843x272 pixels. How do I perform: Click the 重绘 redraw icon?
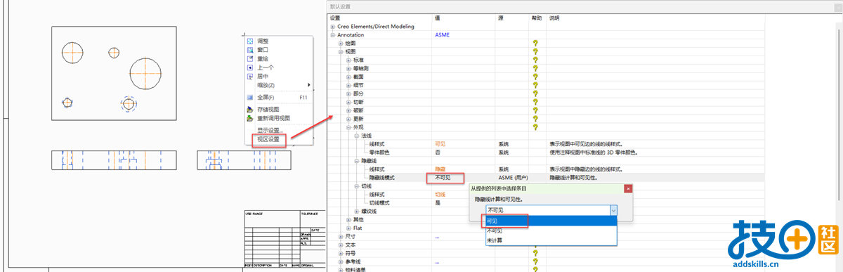pos(249,59)
